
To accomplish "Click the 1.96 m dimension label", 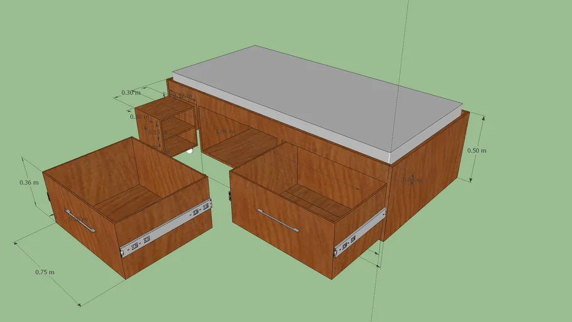I will (x=224, y=131).
